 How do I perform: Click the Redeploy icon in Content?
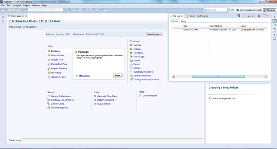(131, 53)
